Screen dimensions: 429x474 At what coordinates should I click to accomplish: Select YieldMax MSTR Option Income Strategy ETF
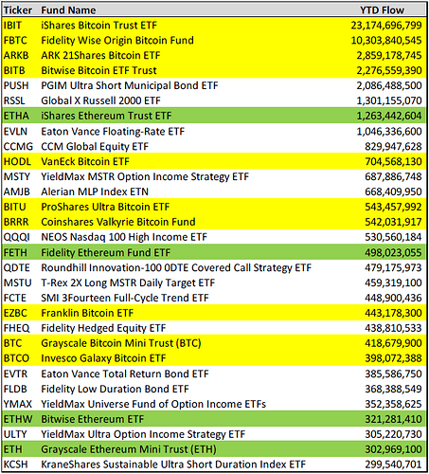click(x=145, y=176)
